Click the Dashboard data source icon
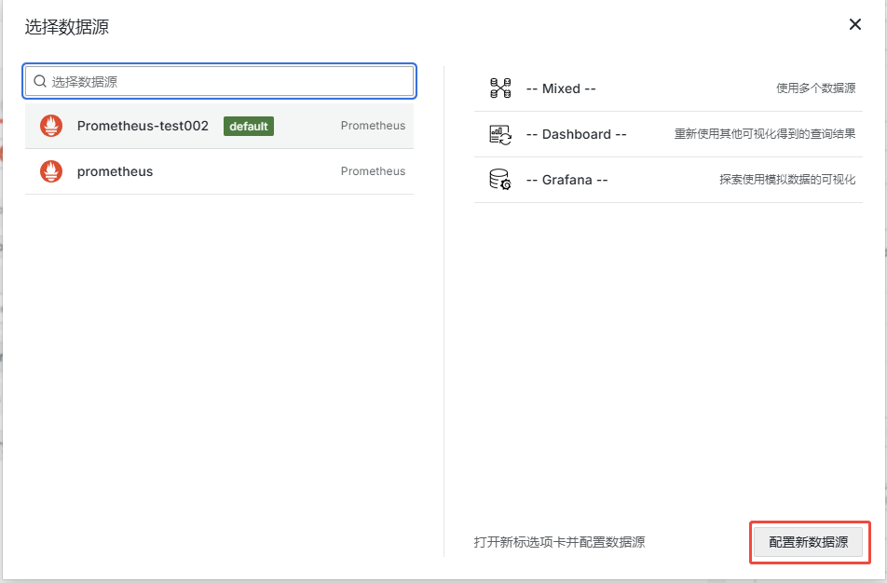This screenshot has width=887, height=583. 500,134
